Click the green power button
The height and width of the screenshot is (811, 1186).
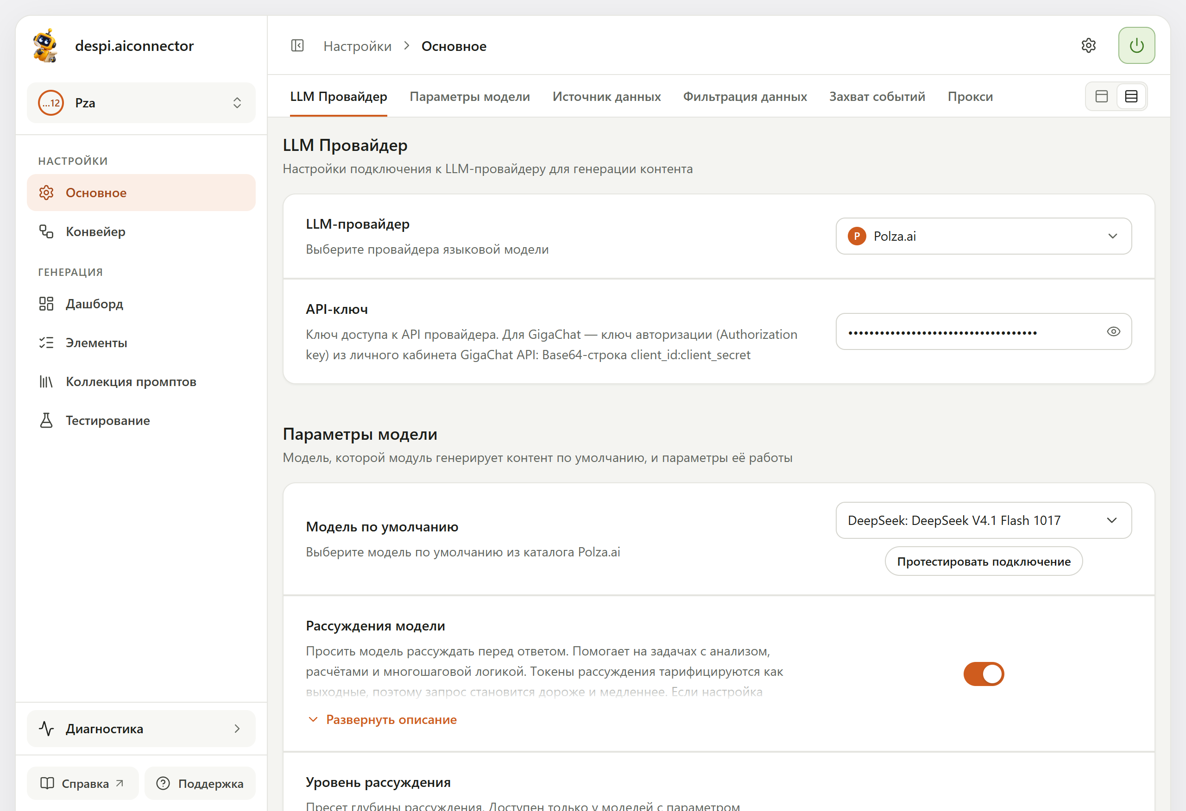(1136, 45)
